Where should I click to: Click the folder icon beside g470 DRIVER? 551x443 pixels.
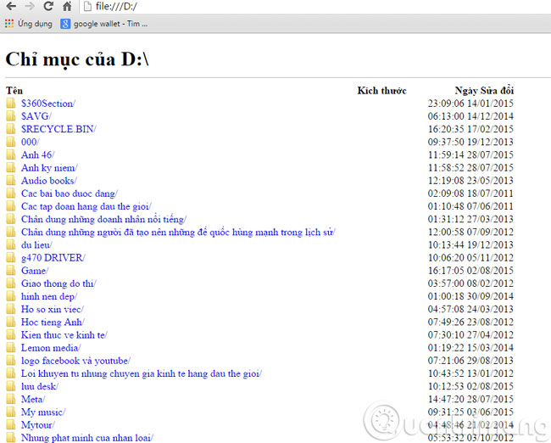(11, 257)
